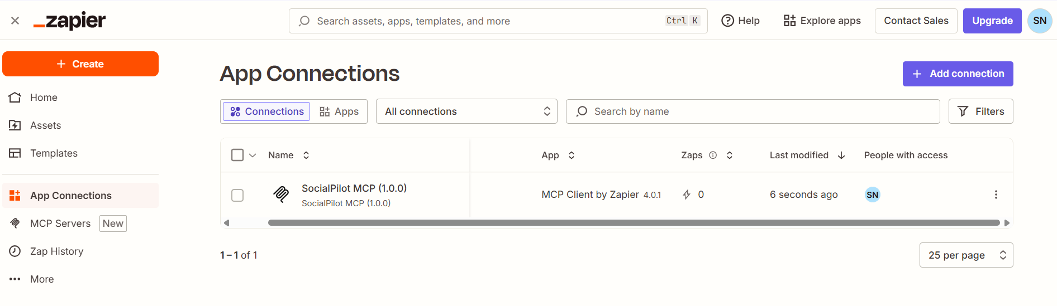Sort by the Zaps column arrows
The height and width of the screenshot is (306, 1057).
point(730,156)
